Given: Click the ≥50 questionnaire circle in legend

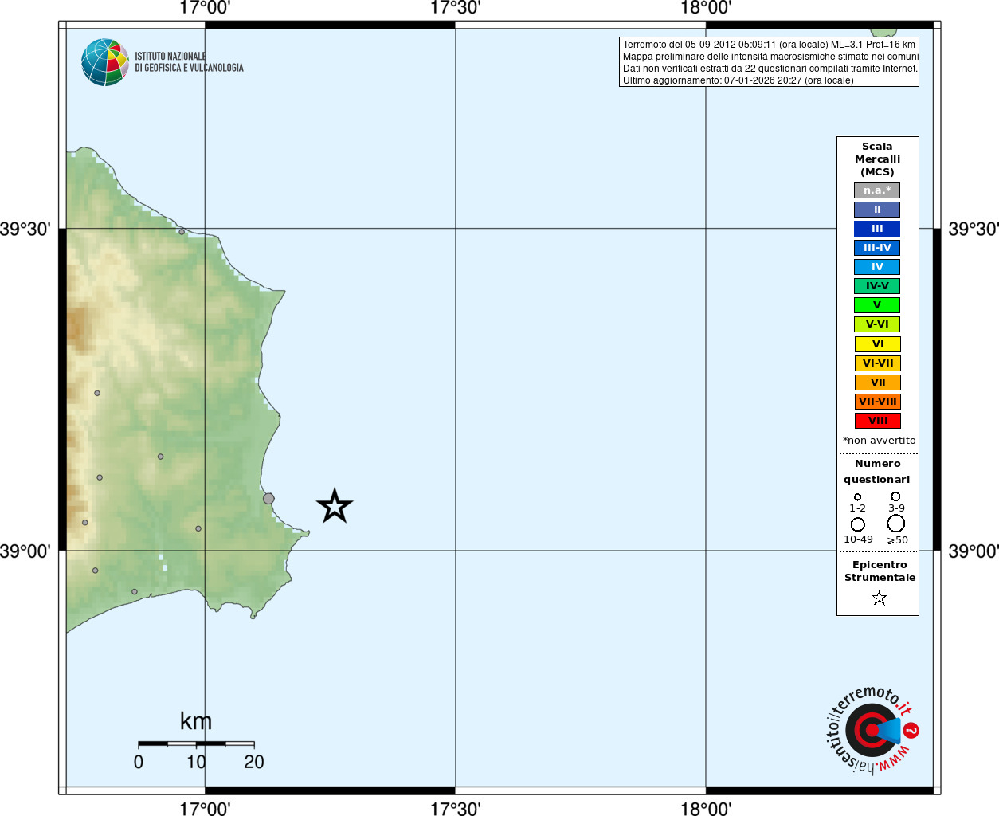Looking at the screenshot, I should coord(896,524).
